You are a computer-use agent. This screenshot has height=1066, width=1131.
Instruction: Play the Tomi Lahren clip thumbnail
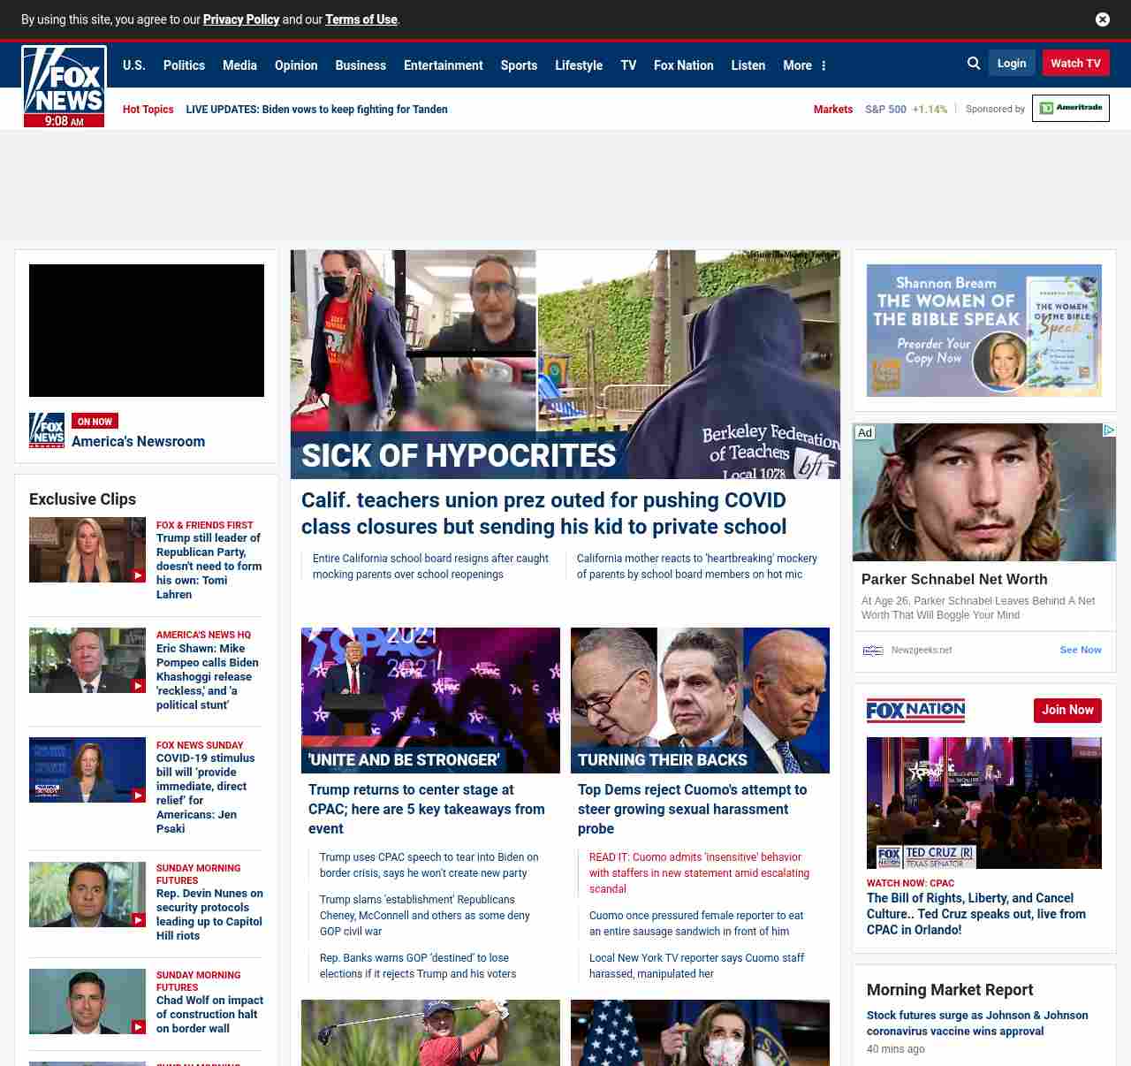(87, 550)
